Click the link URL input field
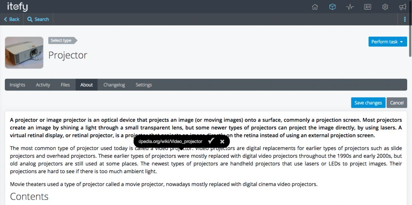This screenshot has height=205, width=412. tap(170, 141)
